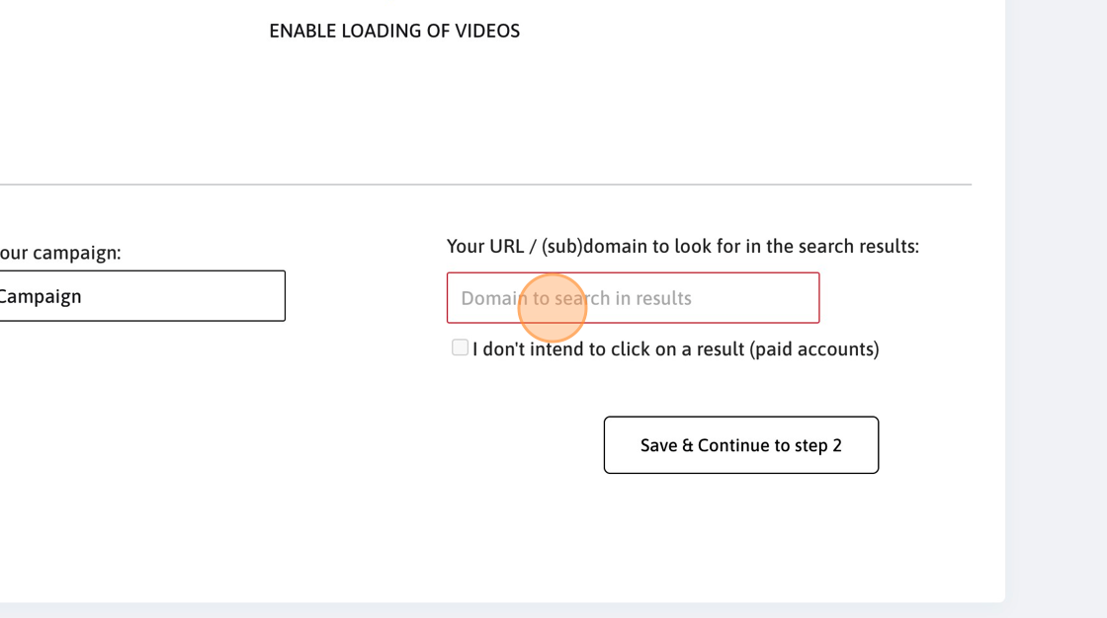Proceed to step 2 via Save button

pyautogui.click(x=740, y=445)
